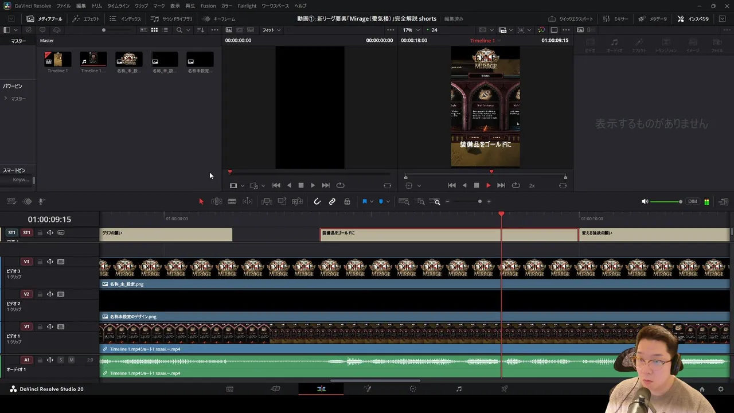Solo the A1 audio track
The image size is (734, 413).
pos(61,360)
